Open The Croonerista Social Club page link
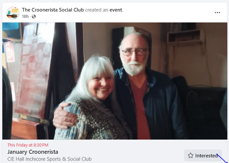 [x=53, y=10]
